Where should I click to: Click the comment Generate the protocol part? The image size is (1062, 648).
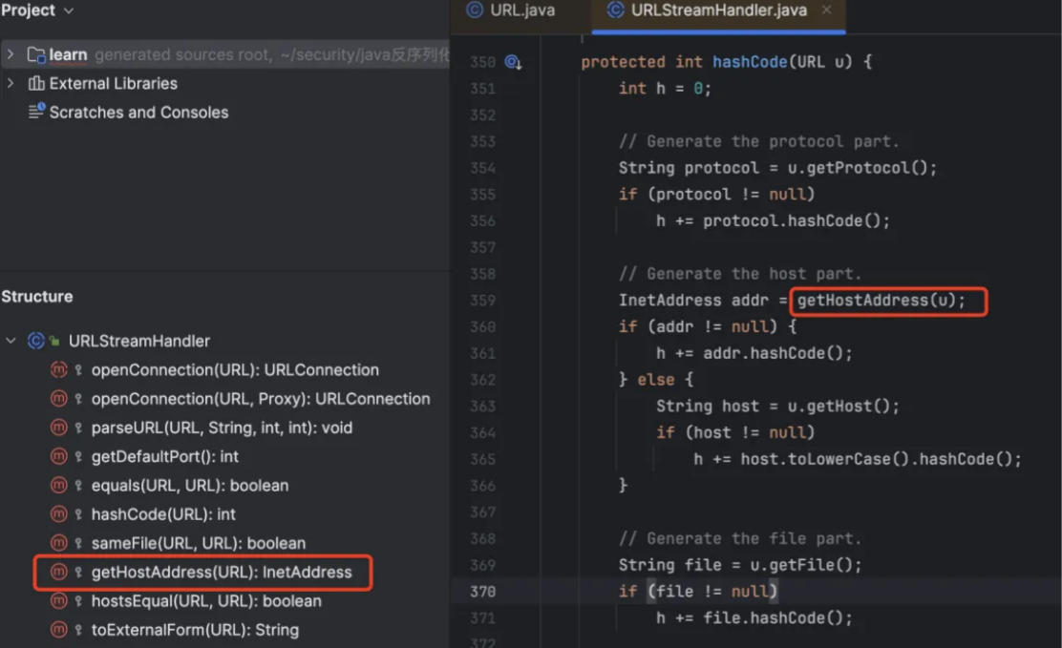[758, 141]
